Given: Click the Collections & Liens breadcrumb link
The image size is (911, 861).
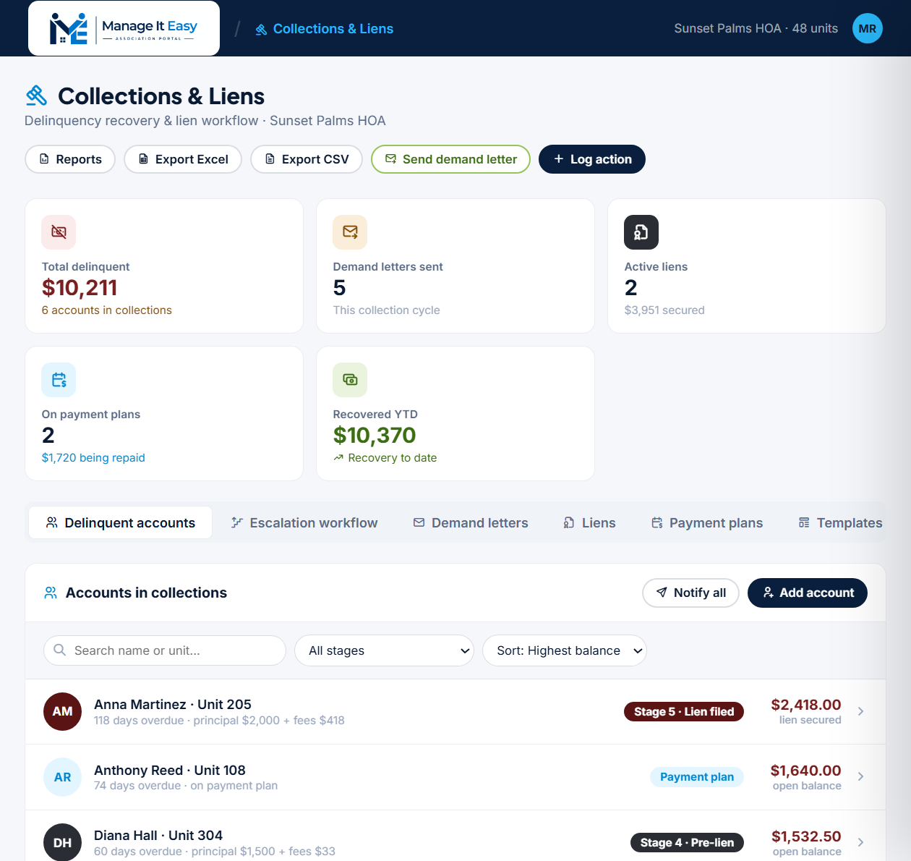Looking at the screenshot, I should (325, 29).
